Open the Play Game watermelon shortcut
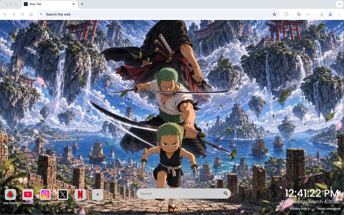Viewport: 344px width, 215px height. pos(10,194)
